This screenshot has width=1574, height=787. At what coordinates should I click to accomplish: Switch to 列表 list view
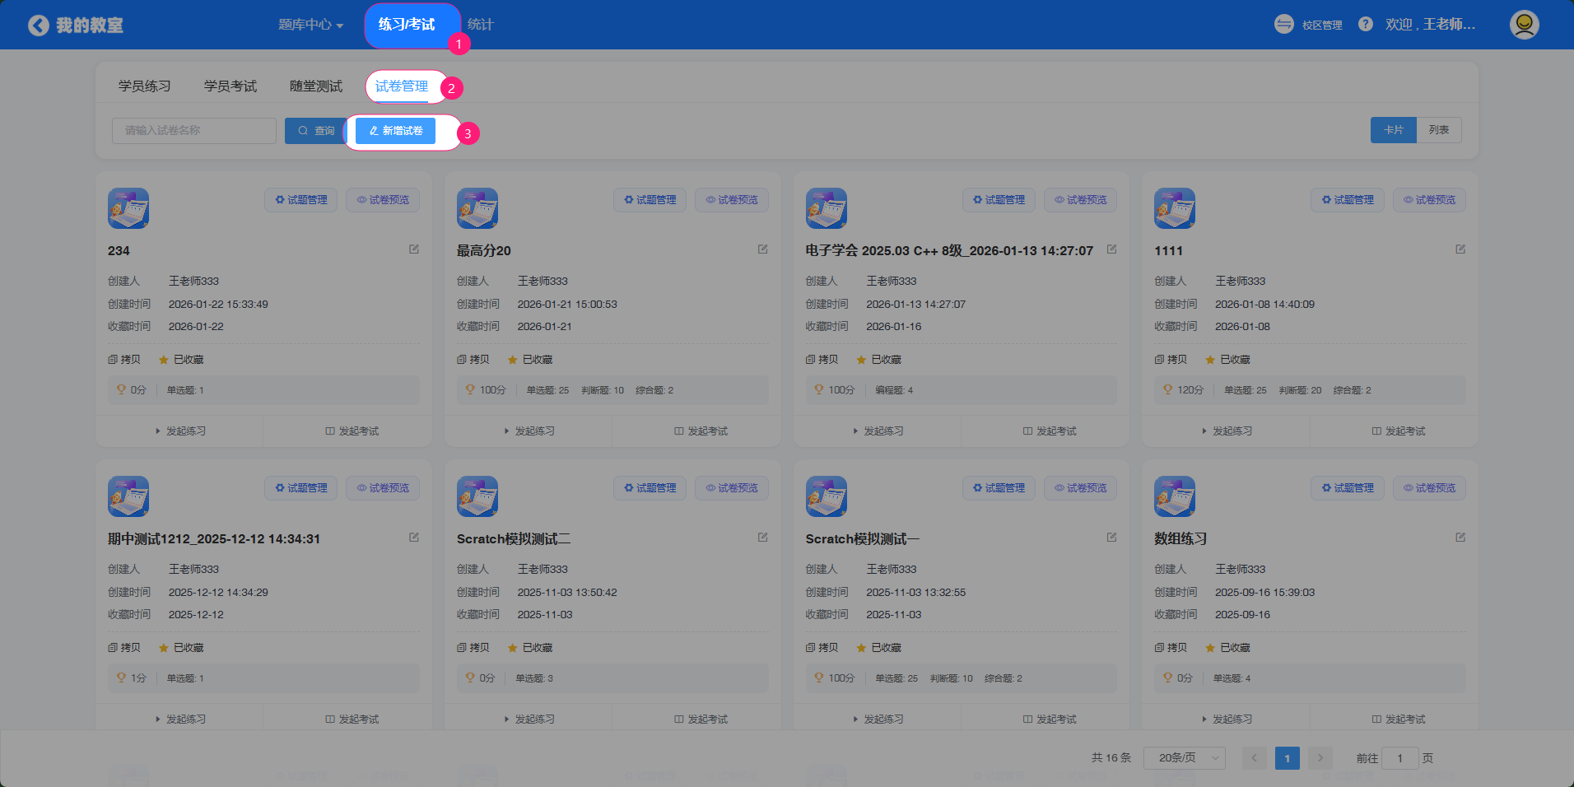pyautogui.click(x=1439, y=130)
